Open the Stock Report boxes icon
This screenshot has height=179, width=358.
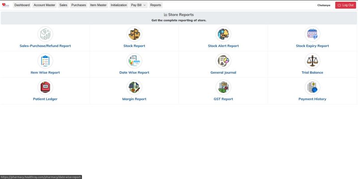point(134,34)
